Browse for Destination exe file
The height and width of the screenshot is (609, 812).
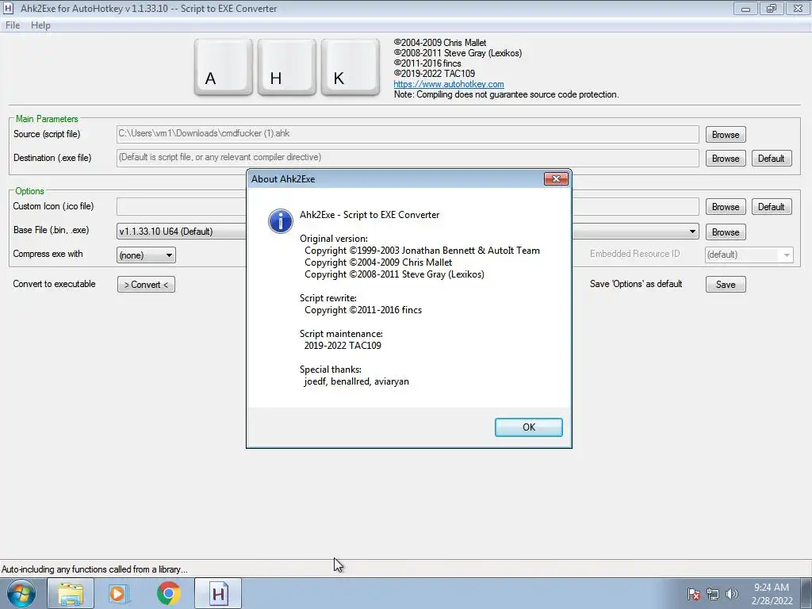(x=726, y=159)
